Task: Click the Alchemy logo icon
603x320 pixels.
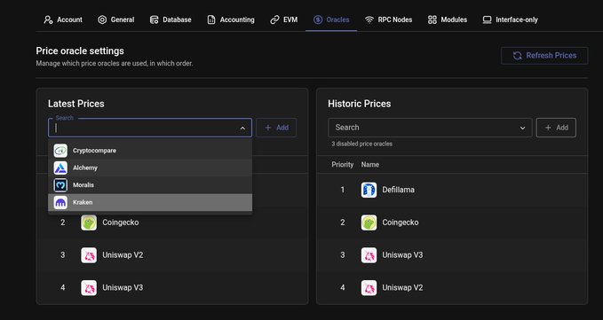Action: pos(60,168)
